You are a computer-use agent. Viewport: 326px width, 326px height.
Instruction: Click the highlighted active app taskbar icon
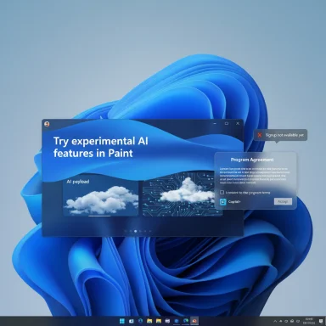pos(194,321)
